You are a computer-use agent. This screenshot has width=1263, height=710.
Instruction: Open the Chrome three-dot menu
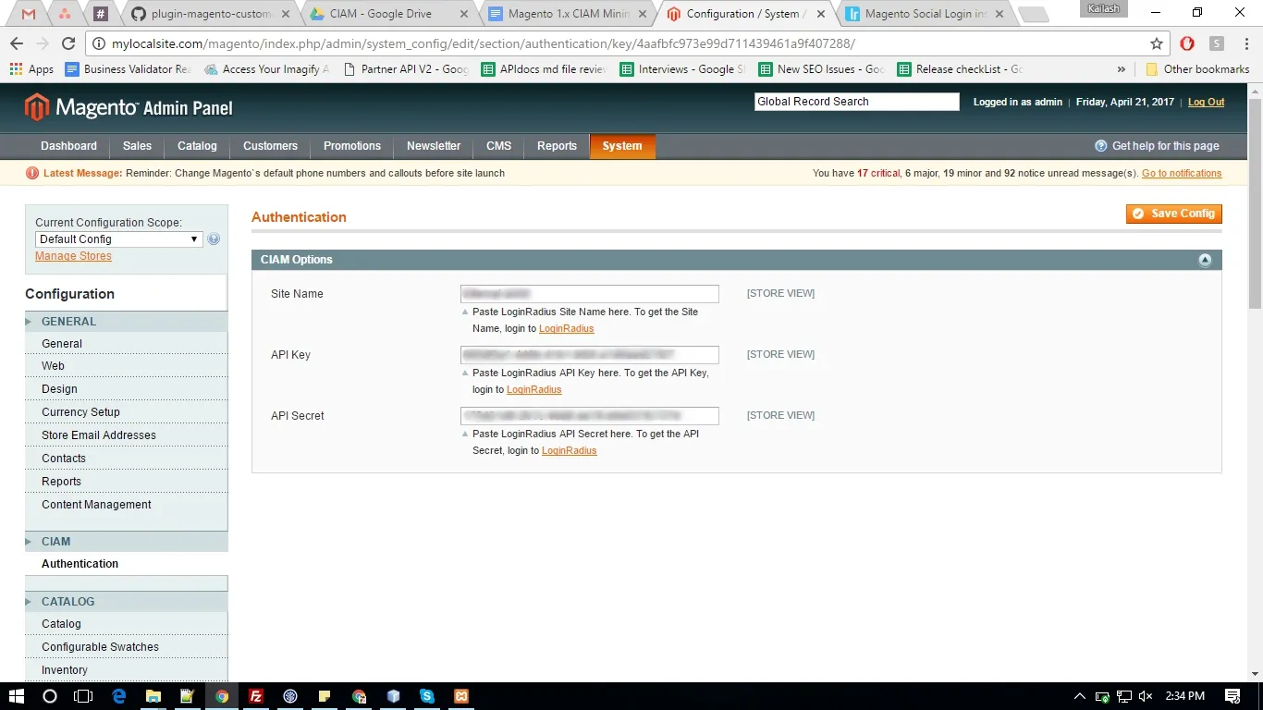point(1245,43)
